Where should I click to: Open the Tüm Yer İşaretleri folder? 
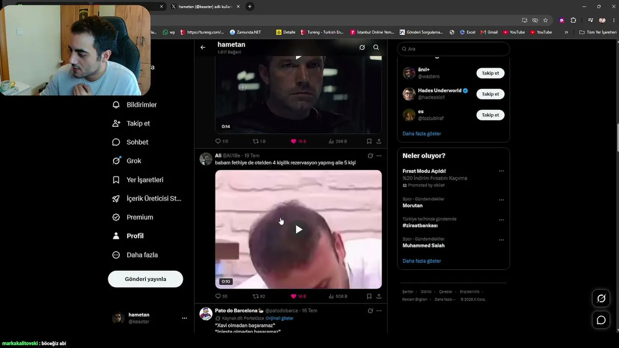[x=598, y=32]
